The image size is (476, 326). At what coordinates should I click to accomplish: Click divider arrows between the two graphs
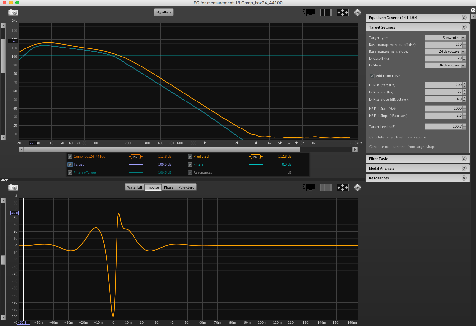5,180
